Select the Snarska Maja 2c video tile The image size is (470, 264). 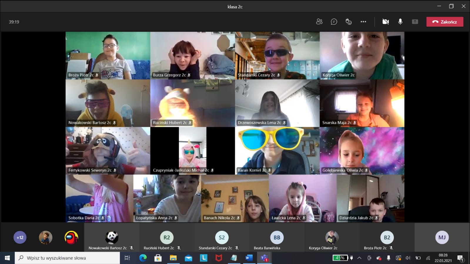(362, 103)
